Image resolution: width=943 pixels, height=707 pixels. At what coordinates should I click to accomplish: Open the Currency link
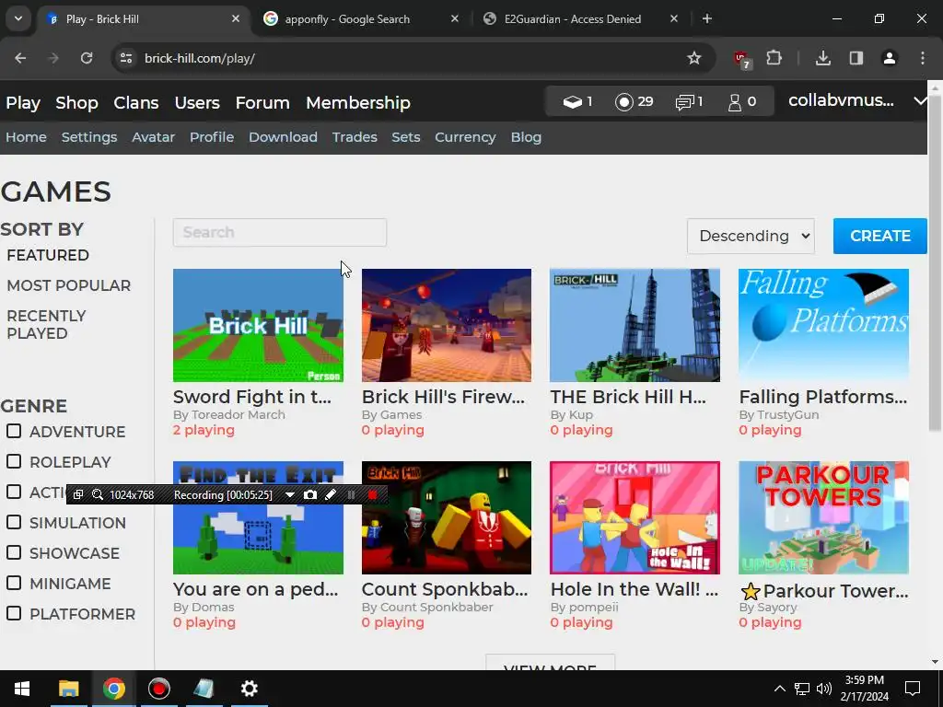click(465, 137)
